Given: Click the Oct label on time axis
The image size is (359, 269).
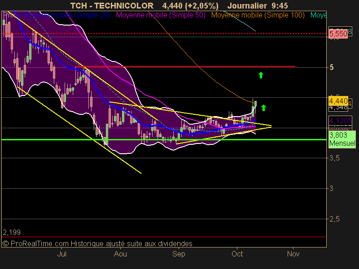Looking at the screenshot, I should tap(237, 254).
